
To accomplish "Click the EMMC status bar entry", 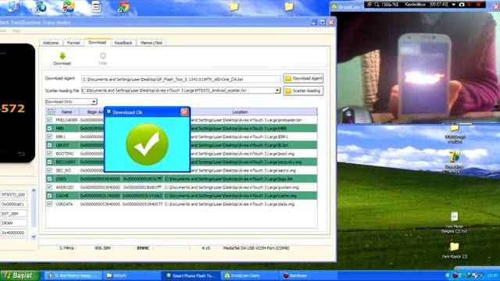I will (x=143, y=248).
